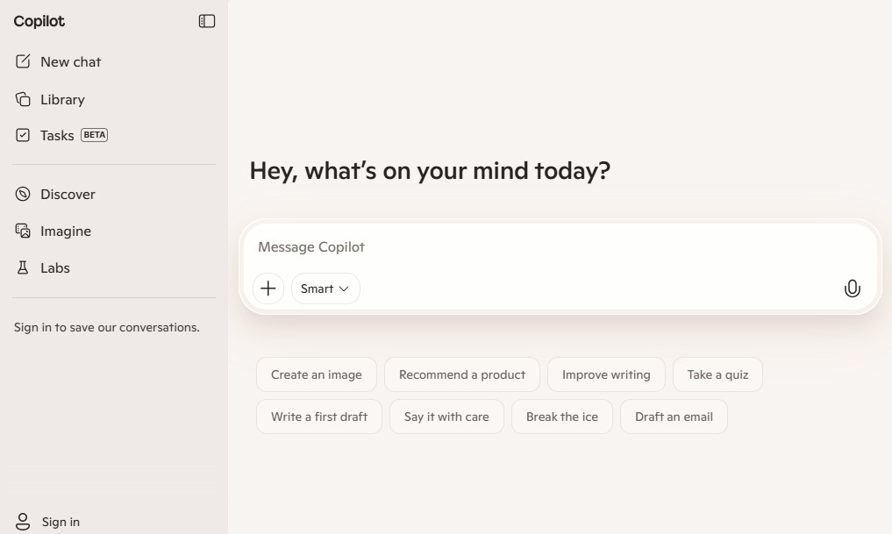Viewport: 892px width, 534px height.
Task: Open Labs via the flask icon
Action: 24,267
